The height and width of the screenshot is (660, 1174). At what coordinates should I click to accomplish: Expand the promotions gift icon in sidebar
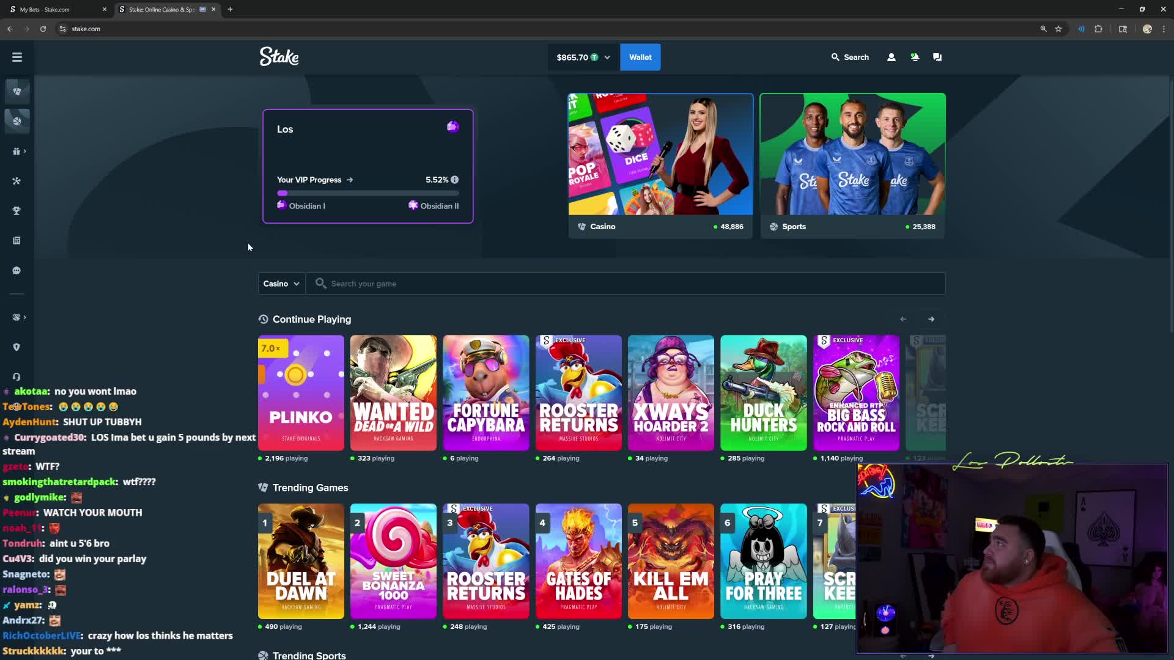[x=19, y=151]
